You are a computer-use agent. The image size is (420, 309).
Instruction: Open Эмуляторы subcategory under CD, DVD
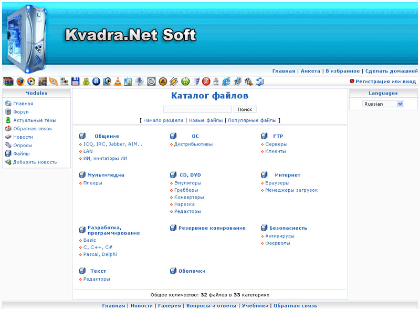[188, 183]
